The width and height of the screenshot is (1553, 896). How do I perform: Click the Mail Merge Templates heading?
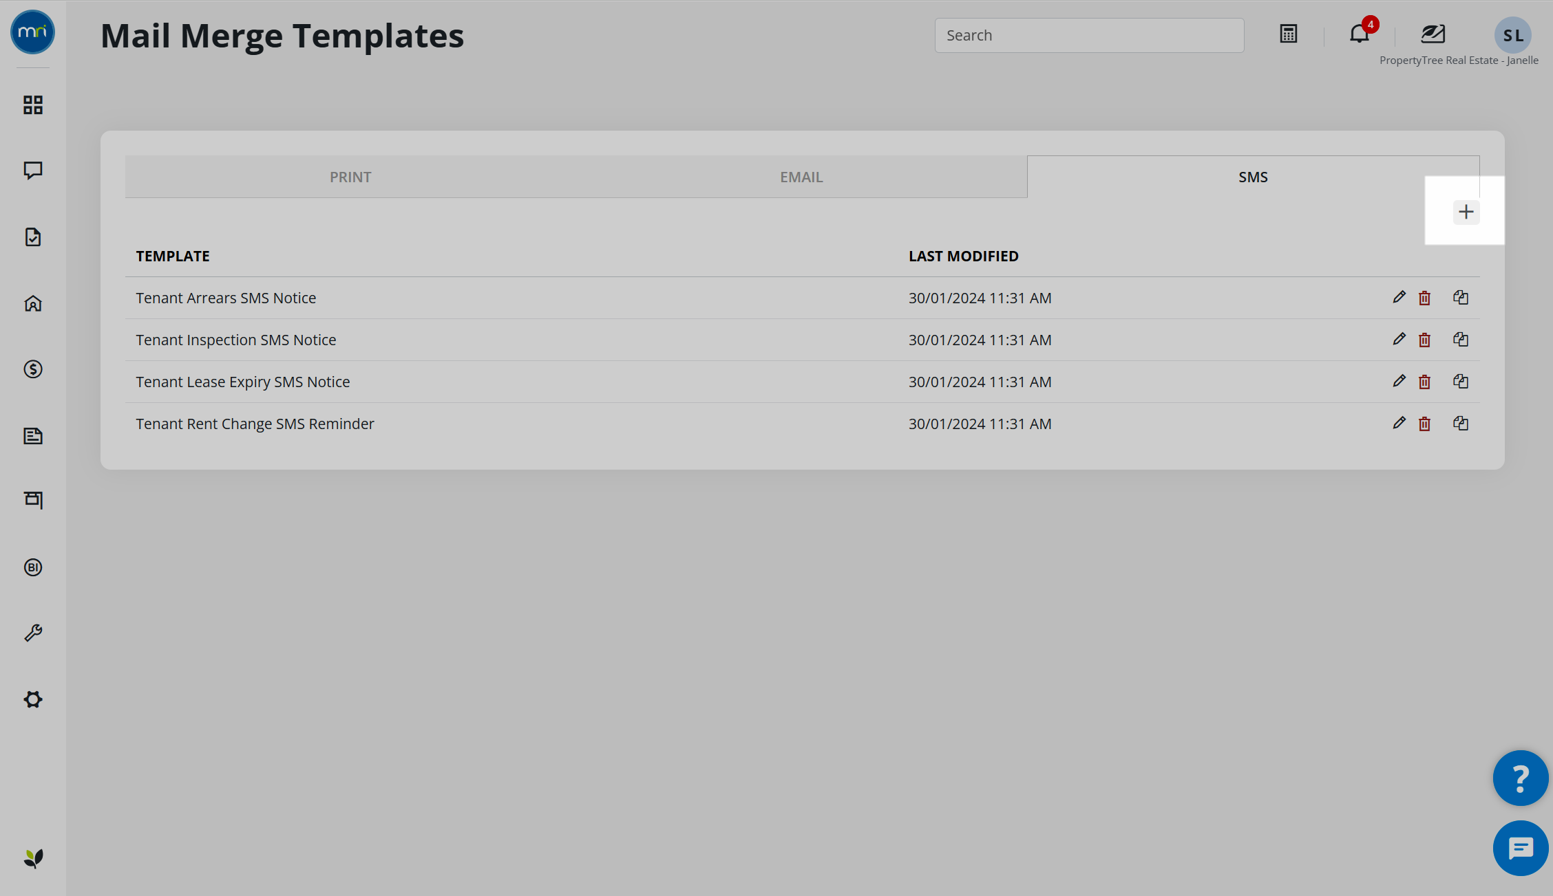click(282, 36)
